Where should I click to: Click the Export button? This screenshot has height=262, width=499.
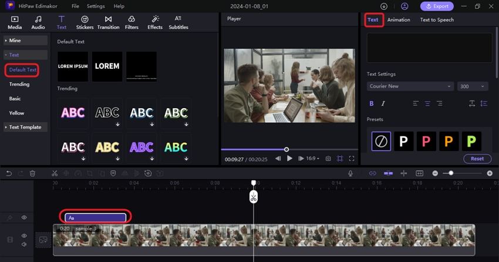click(x=437, y=6)
